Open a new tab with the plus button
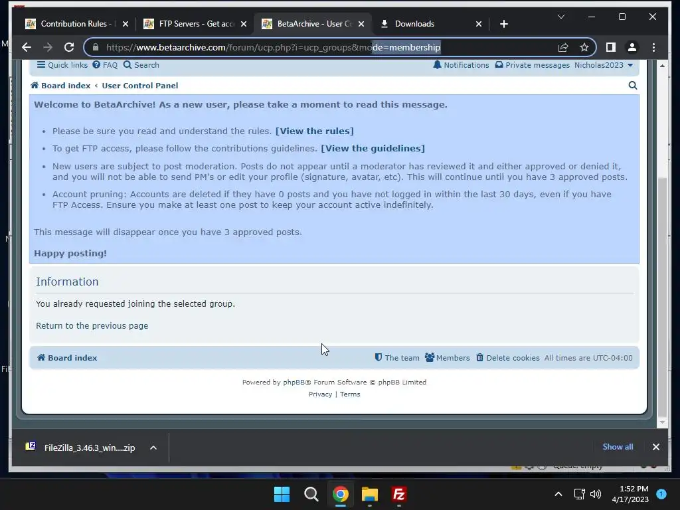The width and height of the screenshot is (680, 510). (503, 24)
